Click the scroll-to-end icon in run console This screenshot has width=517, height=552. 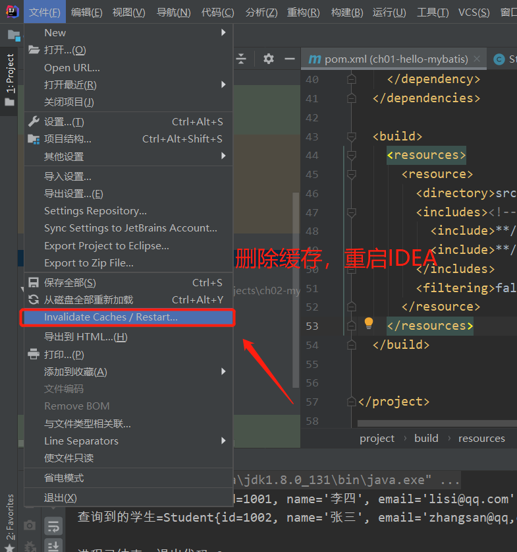(x=53, y=545)
